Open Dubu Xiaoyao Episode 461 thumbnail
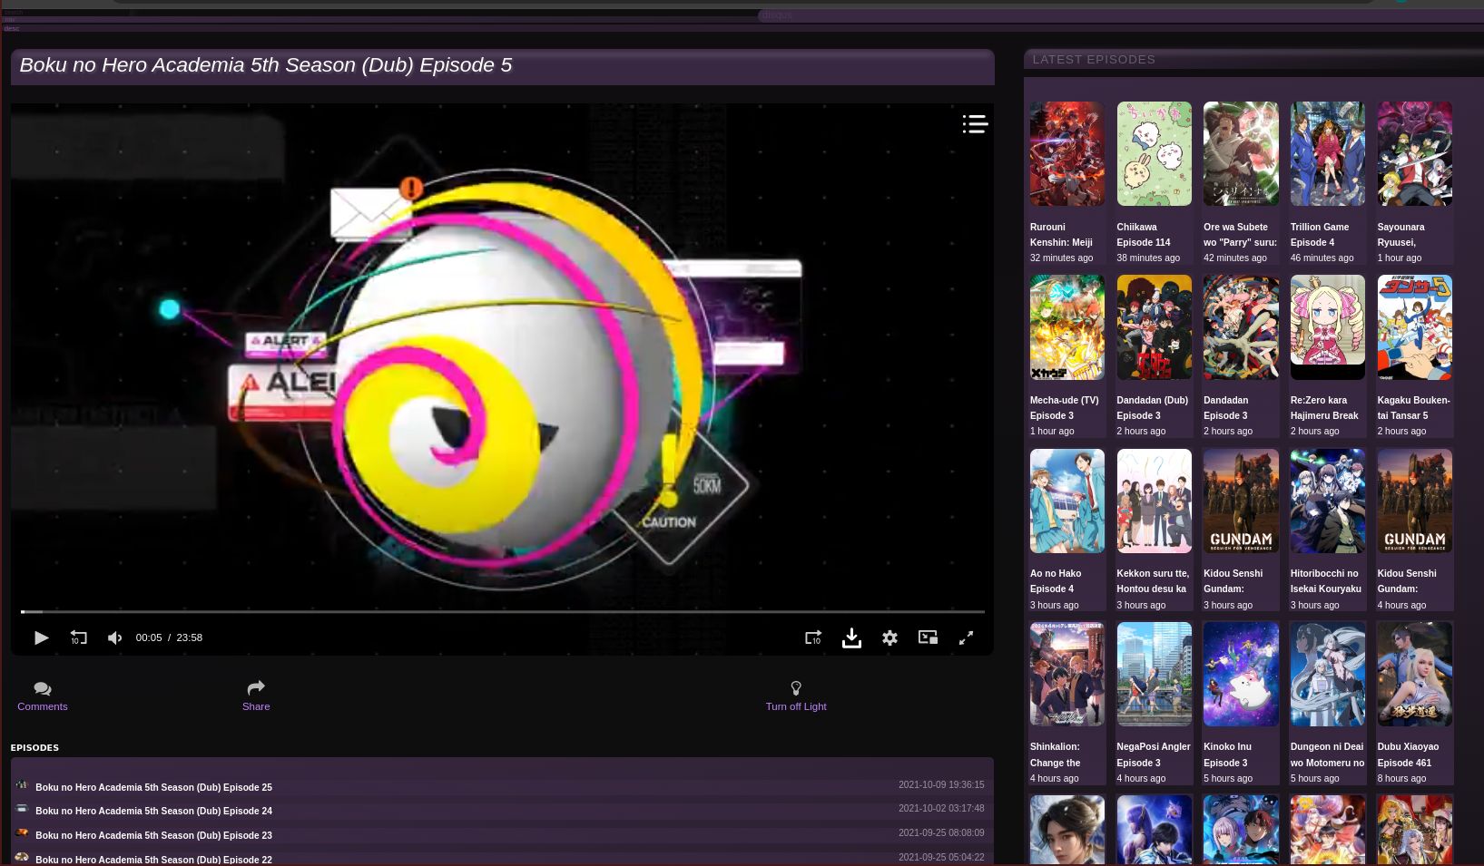 coord(1414,674)
